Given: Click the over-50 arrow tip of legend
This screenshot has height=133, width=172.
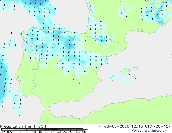Looking at the screenshot, I should pyautogui.click(x=86, y=129).
